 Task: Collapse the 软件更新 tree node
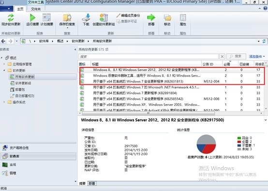pos(4,70)
